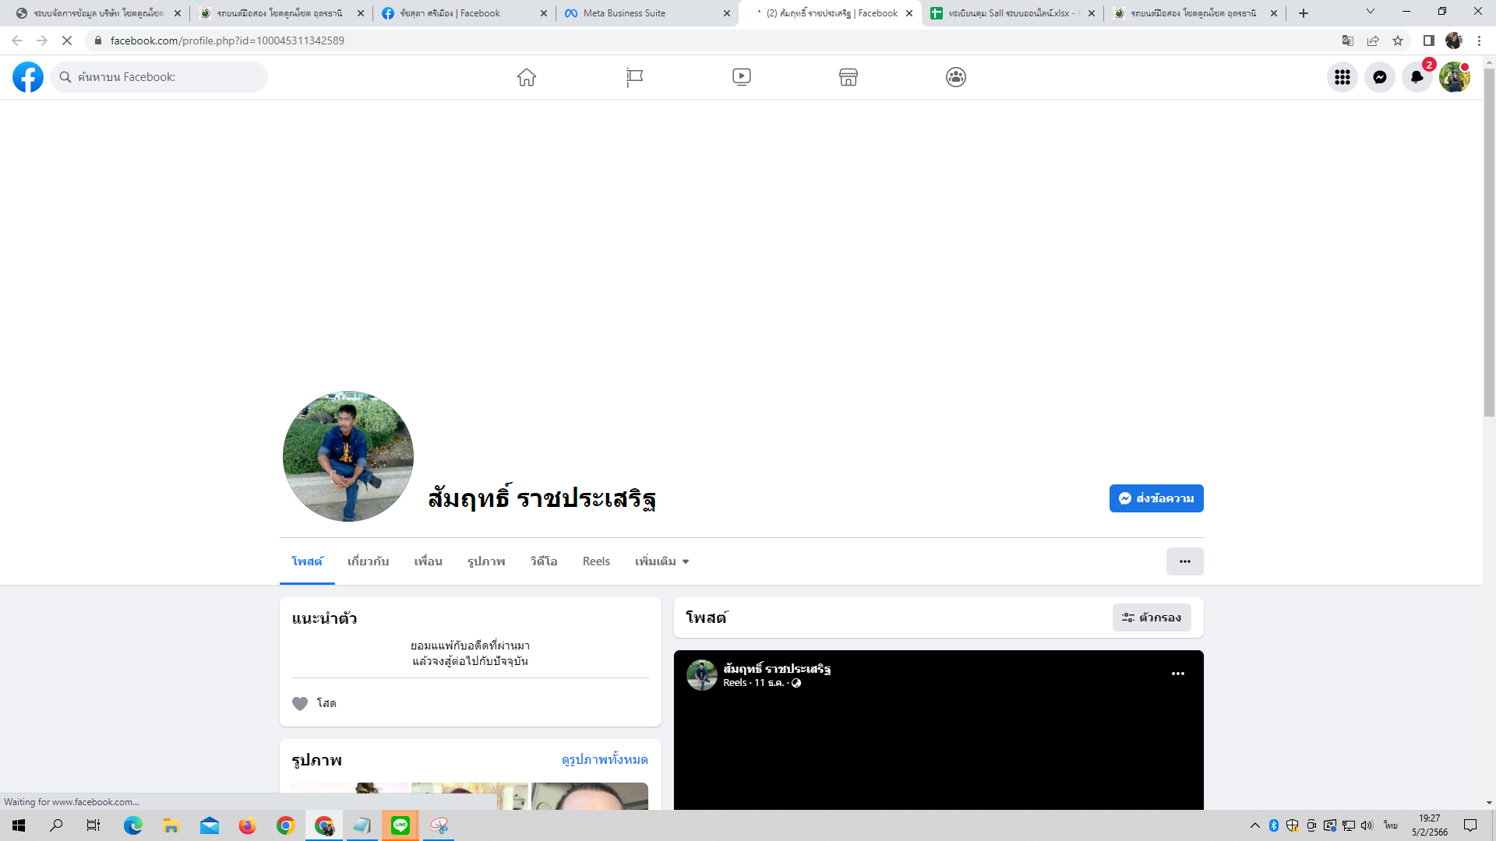The width and height of the screenshot is (1496, 841).
Task: Switch to the เกี่ยวกับ tab
Action: (x=368, y=561)
